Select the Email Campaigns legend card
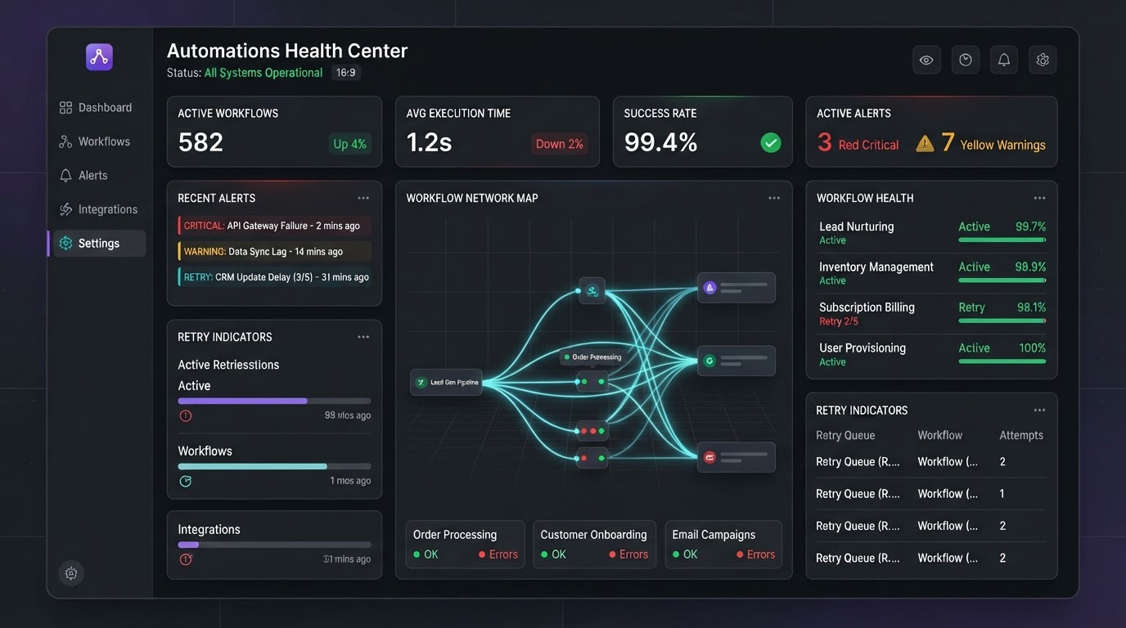 pyautogui.click(x=723, y=545)
